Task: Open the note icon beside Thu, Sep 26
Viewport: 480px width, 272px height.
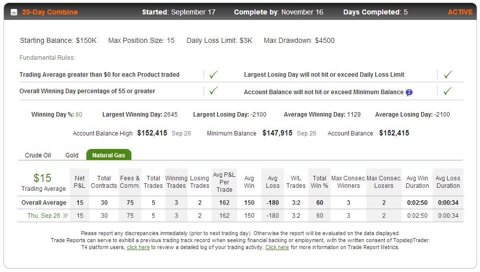Action: pyautogui.click(x=65, y=216)
